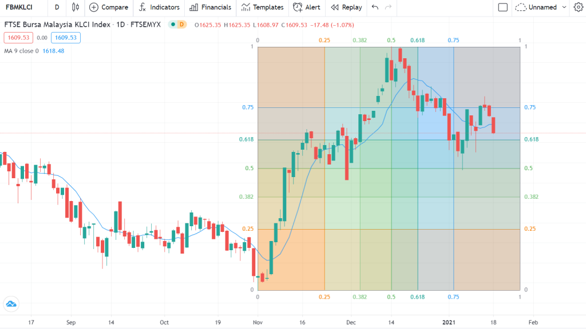Open the chart settings gear

tap(577, 7)
